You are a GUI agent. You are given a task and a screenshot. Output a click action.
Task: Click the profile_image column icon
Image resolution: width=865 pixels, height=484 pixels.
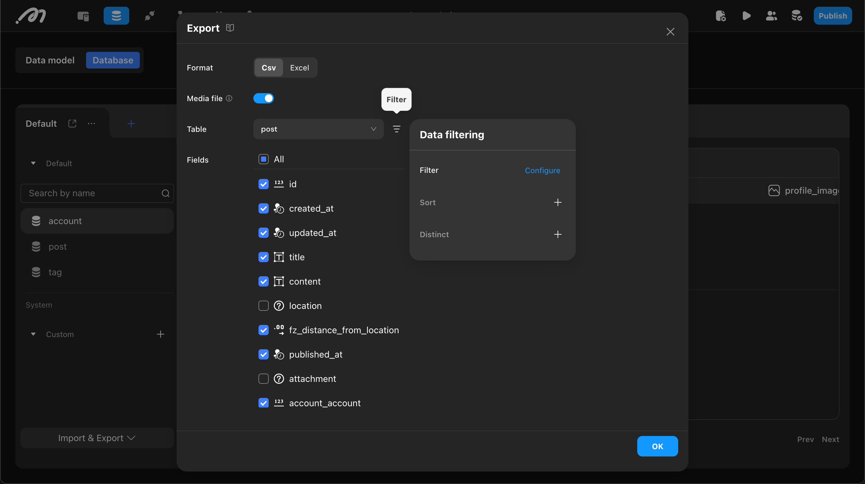(774, 190)
